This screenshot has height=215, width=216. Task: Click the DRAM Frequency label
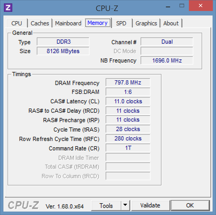[x=77, y=83]
